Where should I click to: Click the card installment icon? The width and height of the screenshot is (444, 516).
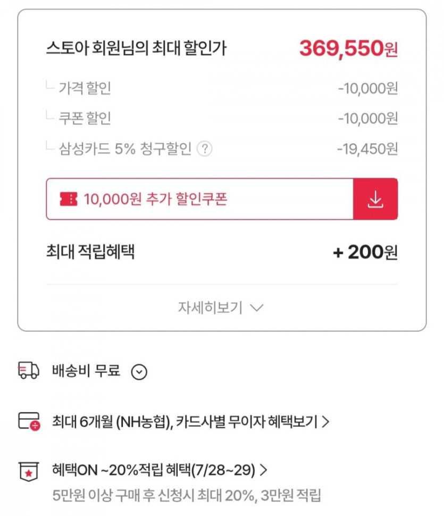click(x=29, y=421)
